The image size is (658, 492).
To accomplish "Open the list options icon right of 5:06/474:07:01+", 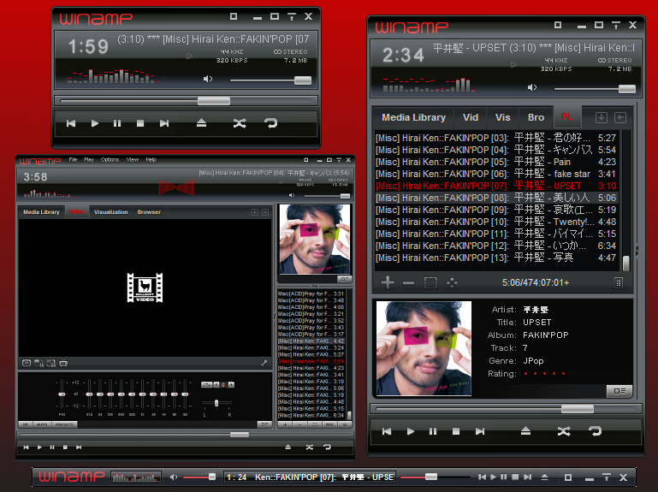I will pyautogui.click(x=618, y=283).
